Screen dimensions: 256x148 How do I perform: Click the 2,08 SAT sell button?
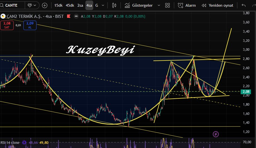[7, 25]
